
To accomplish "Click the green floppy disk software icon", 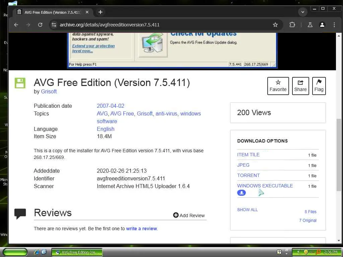I will pos(20,83).
